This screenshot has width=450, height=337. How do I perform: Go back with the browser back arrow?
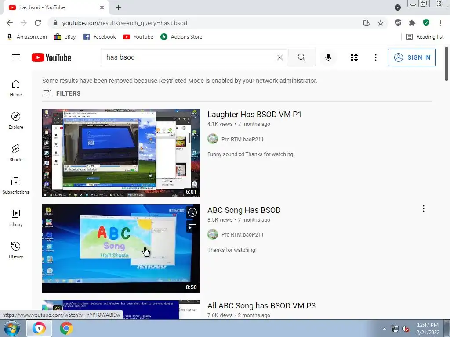click(10, 23)
